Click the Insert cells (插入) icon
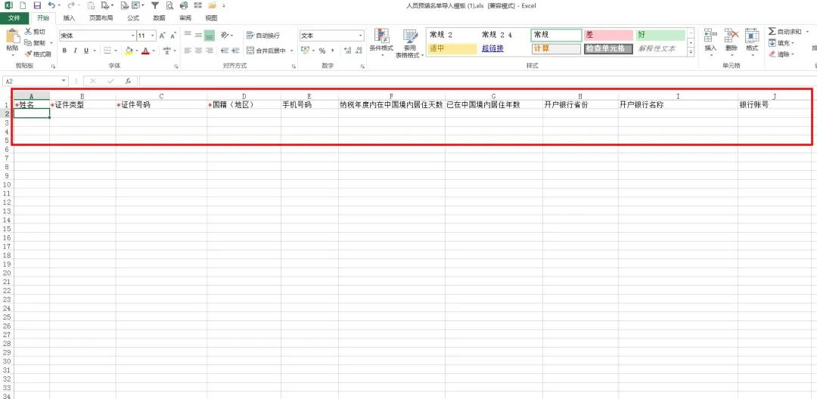 [x=710, y=39]
